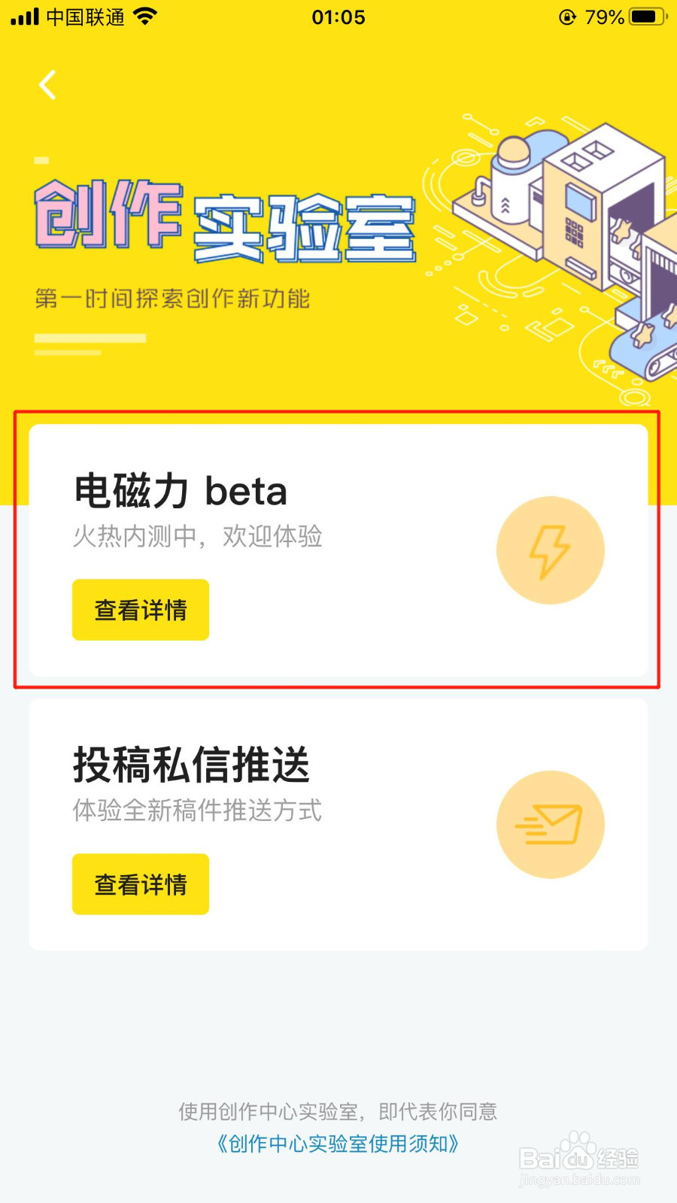The image size is (677, 1203).
Task: Tap the lightning bolt icon on 电磁力 card
Action: (551, 550)
